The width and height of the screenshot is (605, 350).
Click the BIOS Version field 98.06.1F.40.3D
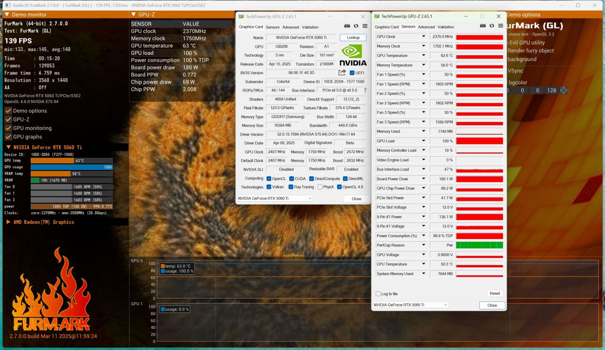(x=301, y=73)
